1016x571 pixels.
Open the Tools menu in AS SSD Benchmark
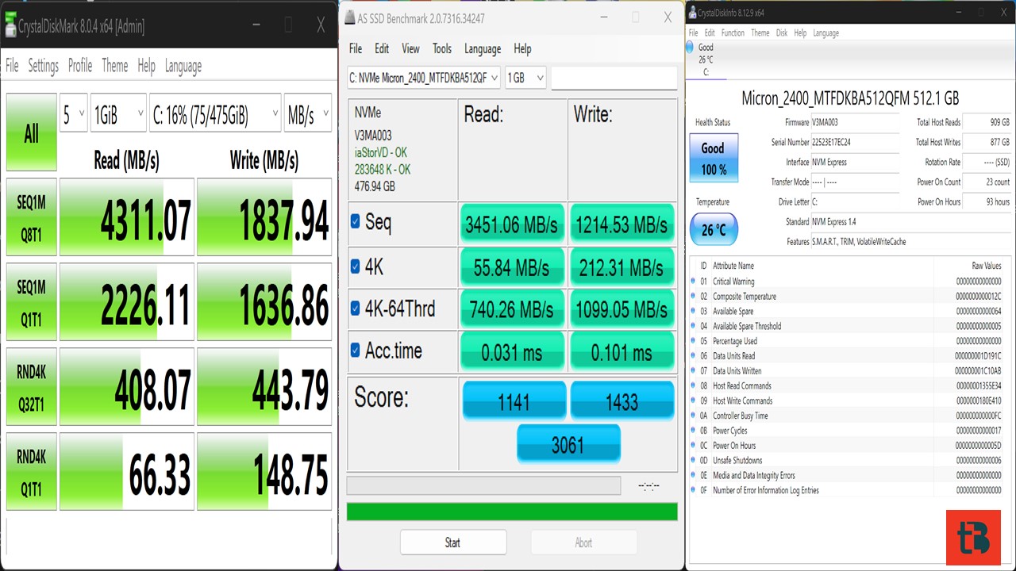click(442, 49)
